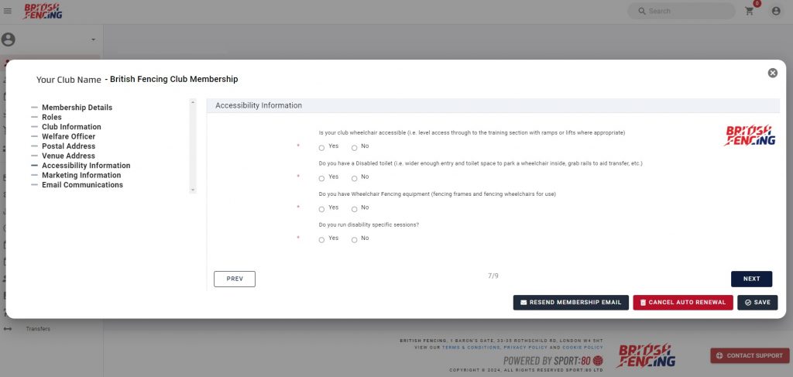
Task: Select Yes for Wheelchair Fencing equipment
Action: pos(322,209)
